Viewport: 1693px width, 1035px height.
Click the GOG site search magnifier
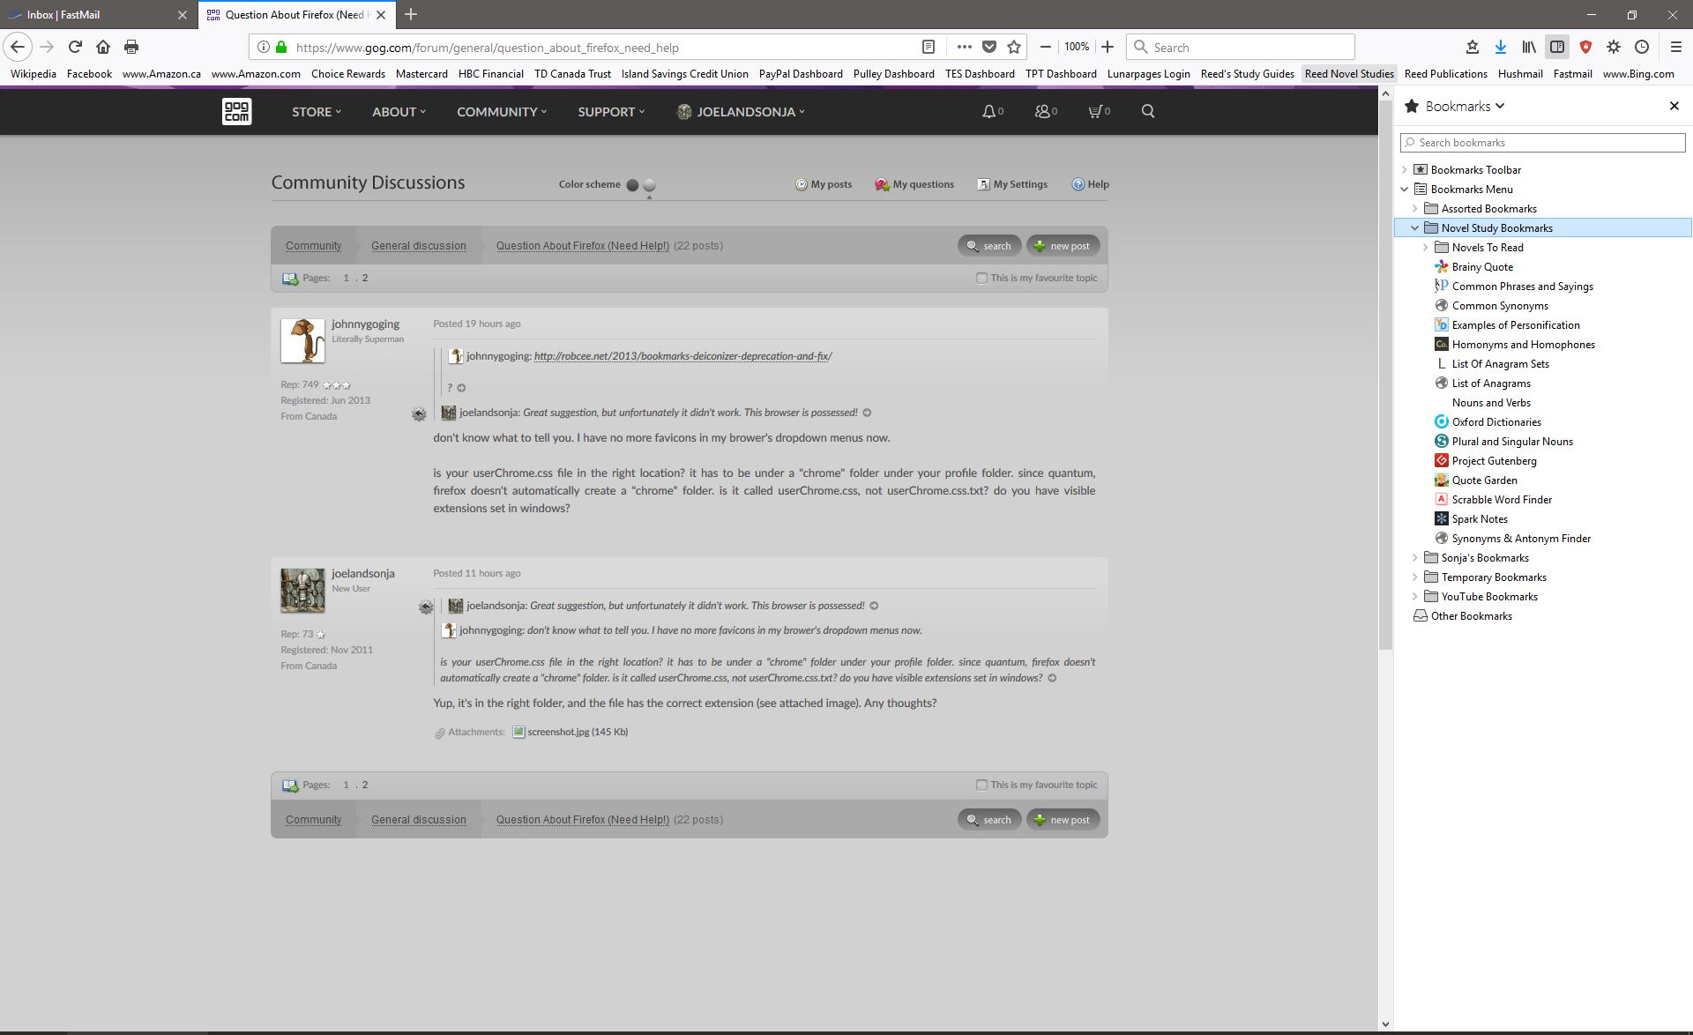coord(1147,111)
